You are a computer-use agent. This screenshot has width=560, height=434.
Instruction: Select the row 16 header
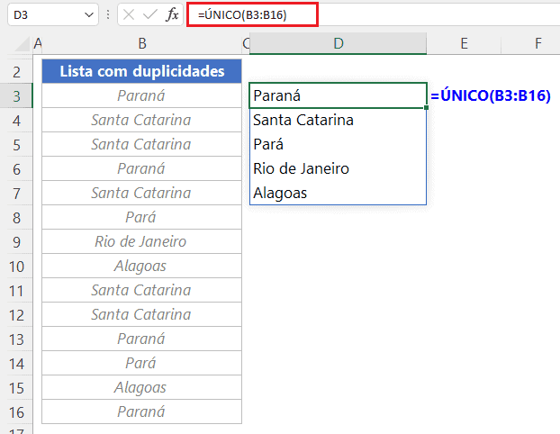[16, 411]
